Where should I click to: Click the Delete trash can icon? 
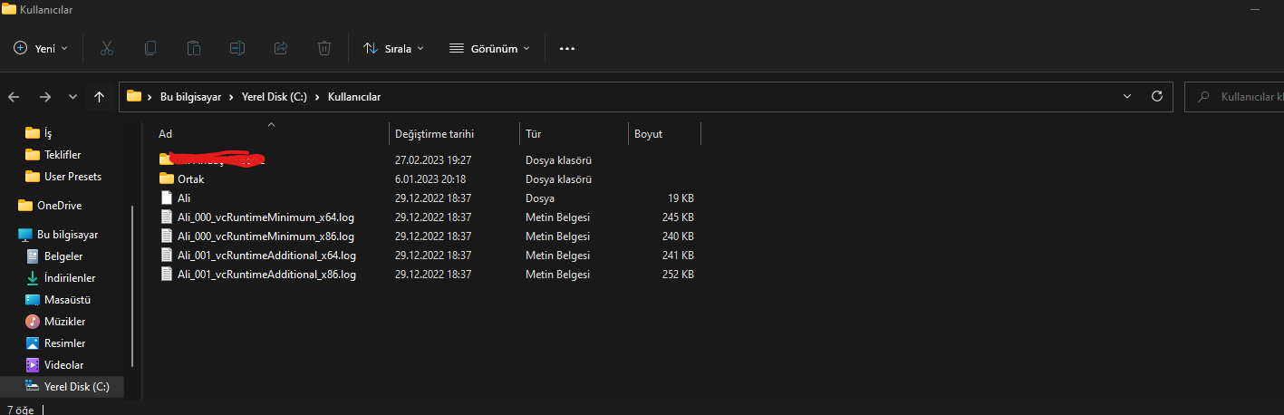324,48
